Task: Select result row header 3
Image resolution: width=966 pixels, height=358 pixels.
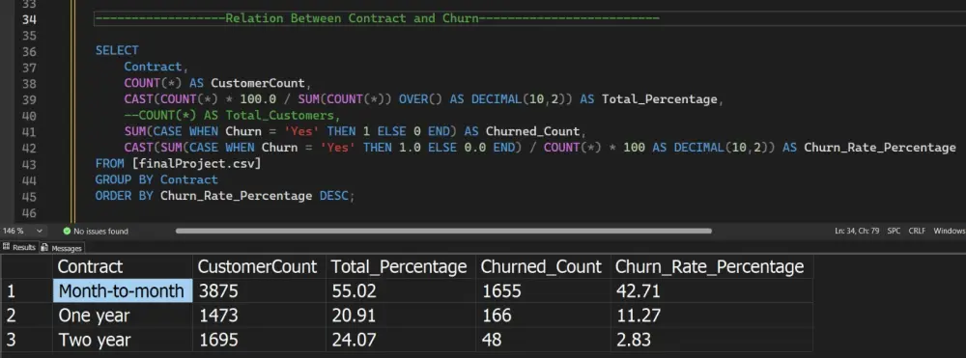Action: coord(26,339)
